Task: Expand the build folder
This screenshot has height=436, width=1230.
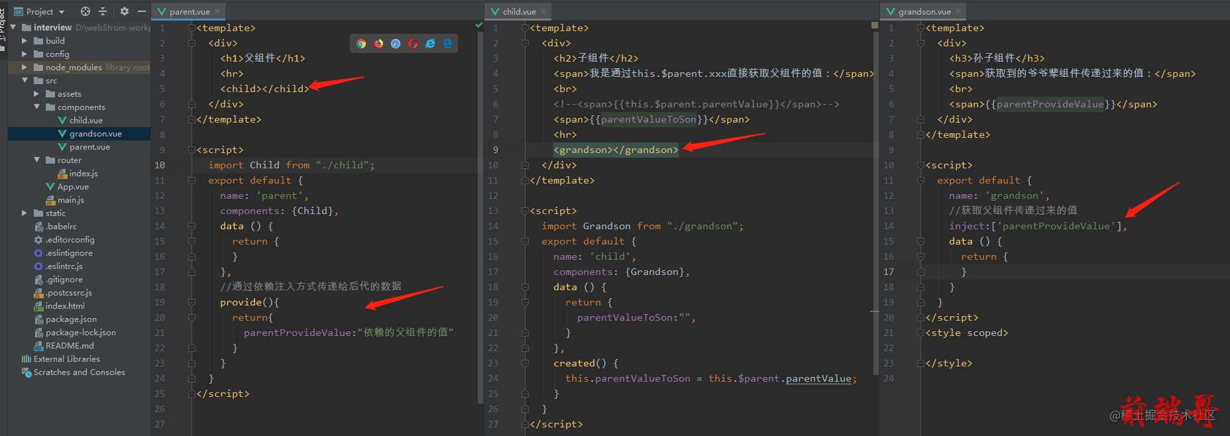Action: click(25, 40)
